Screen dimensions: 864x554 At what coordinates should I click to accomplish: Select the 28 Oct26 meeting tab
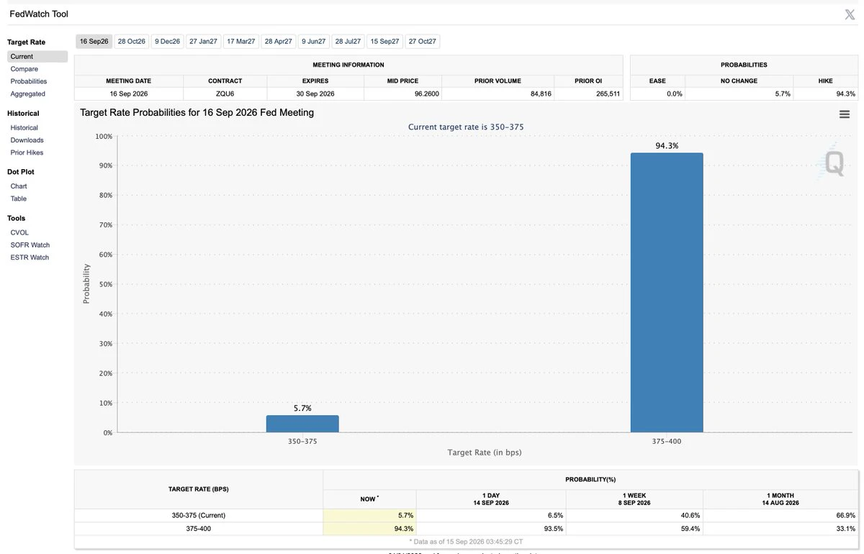[x=132, y=42]
